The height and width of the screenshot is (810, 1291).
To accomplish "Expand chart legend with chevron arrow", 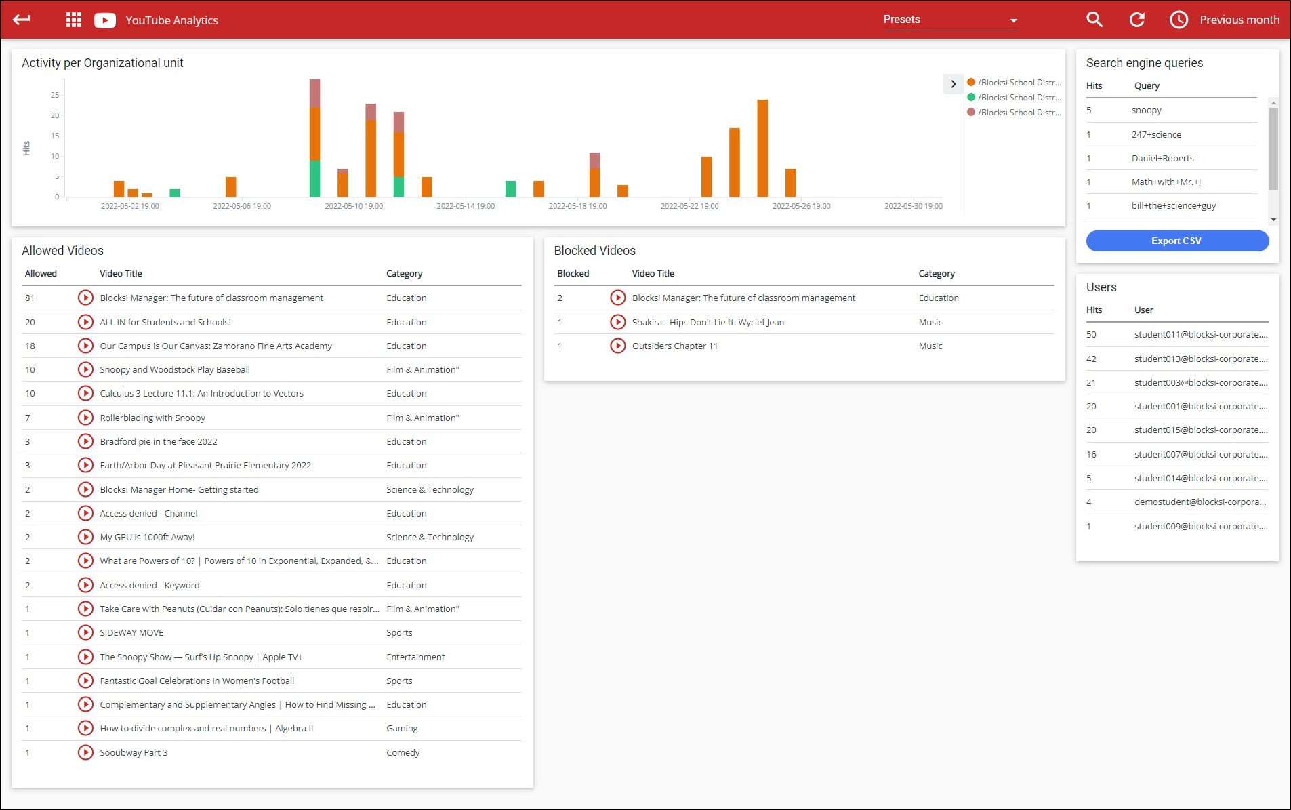I will click(x=954, y=84).
